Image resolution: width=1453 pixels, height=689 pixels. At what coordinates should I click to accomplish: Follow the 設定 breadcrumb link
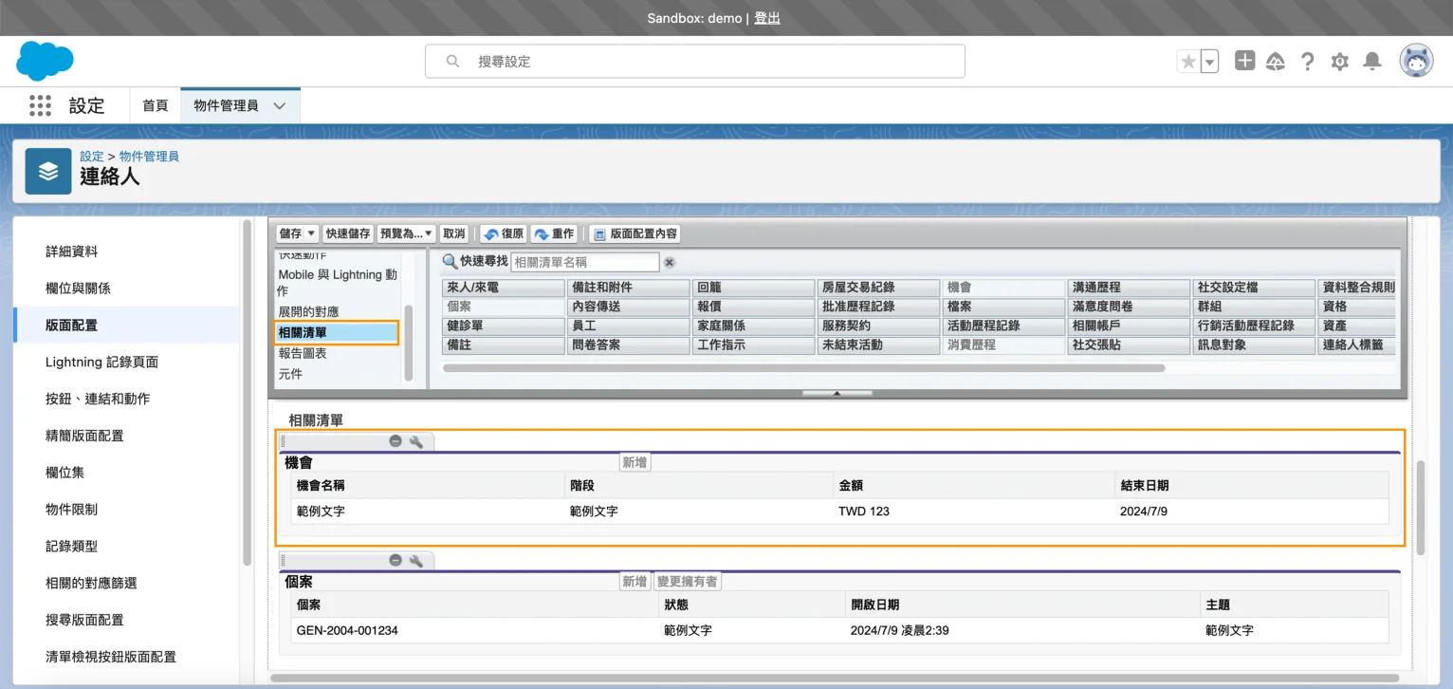pos(92,156)
